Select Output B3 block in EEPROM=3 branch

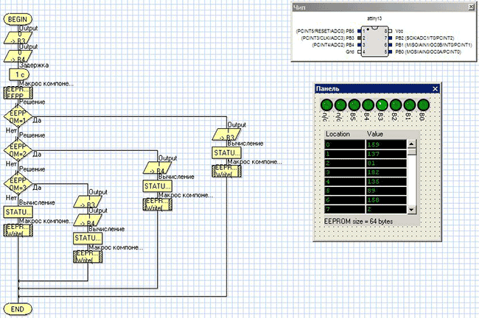pyautogui.click(x=88, y=202)
